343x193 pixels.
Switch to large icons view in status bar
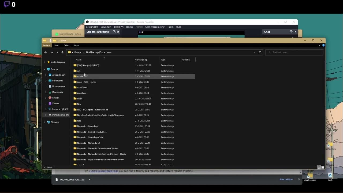pos(323,167)
